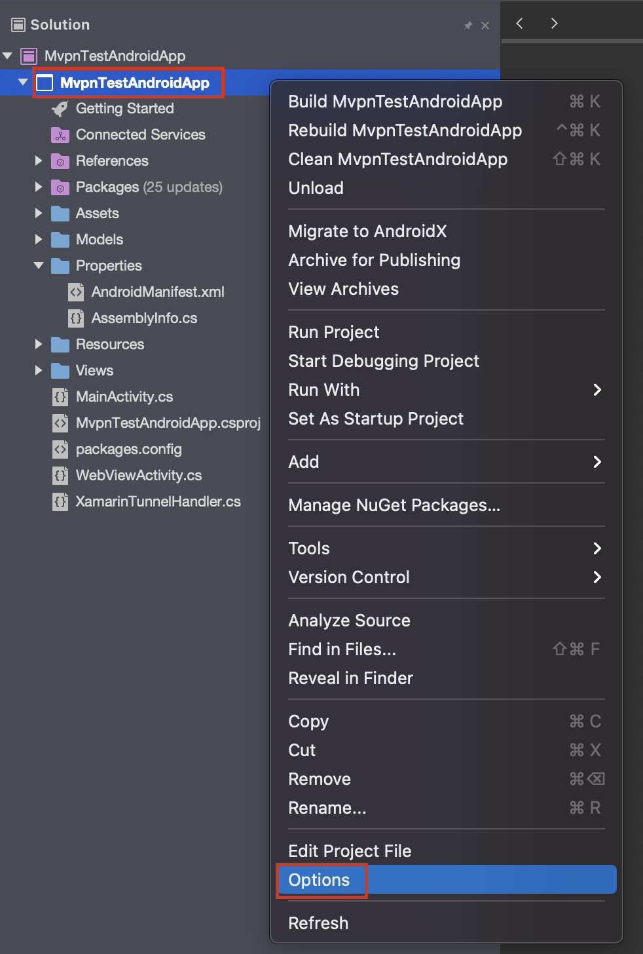
Task: Select the XamarinTunnelHandler.cs file
Action: [x=158, y=502]
